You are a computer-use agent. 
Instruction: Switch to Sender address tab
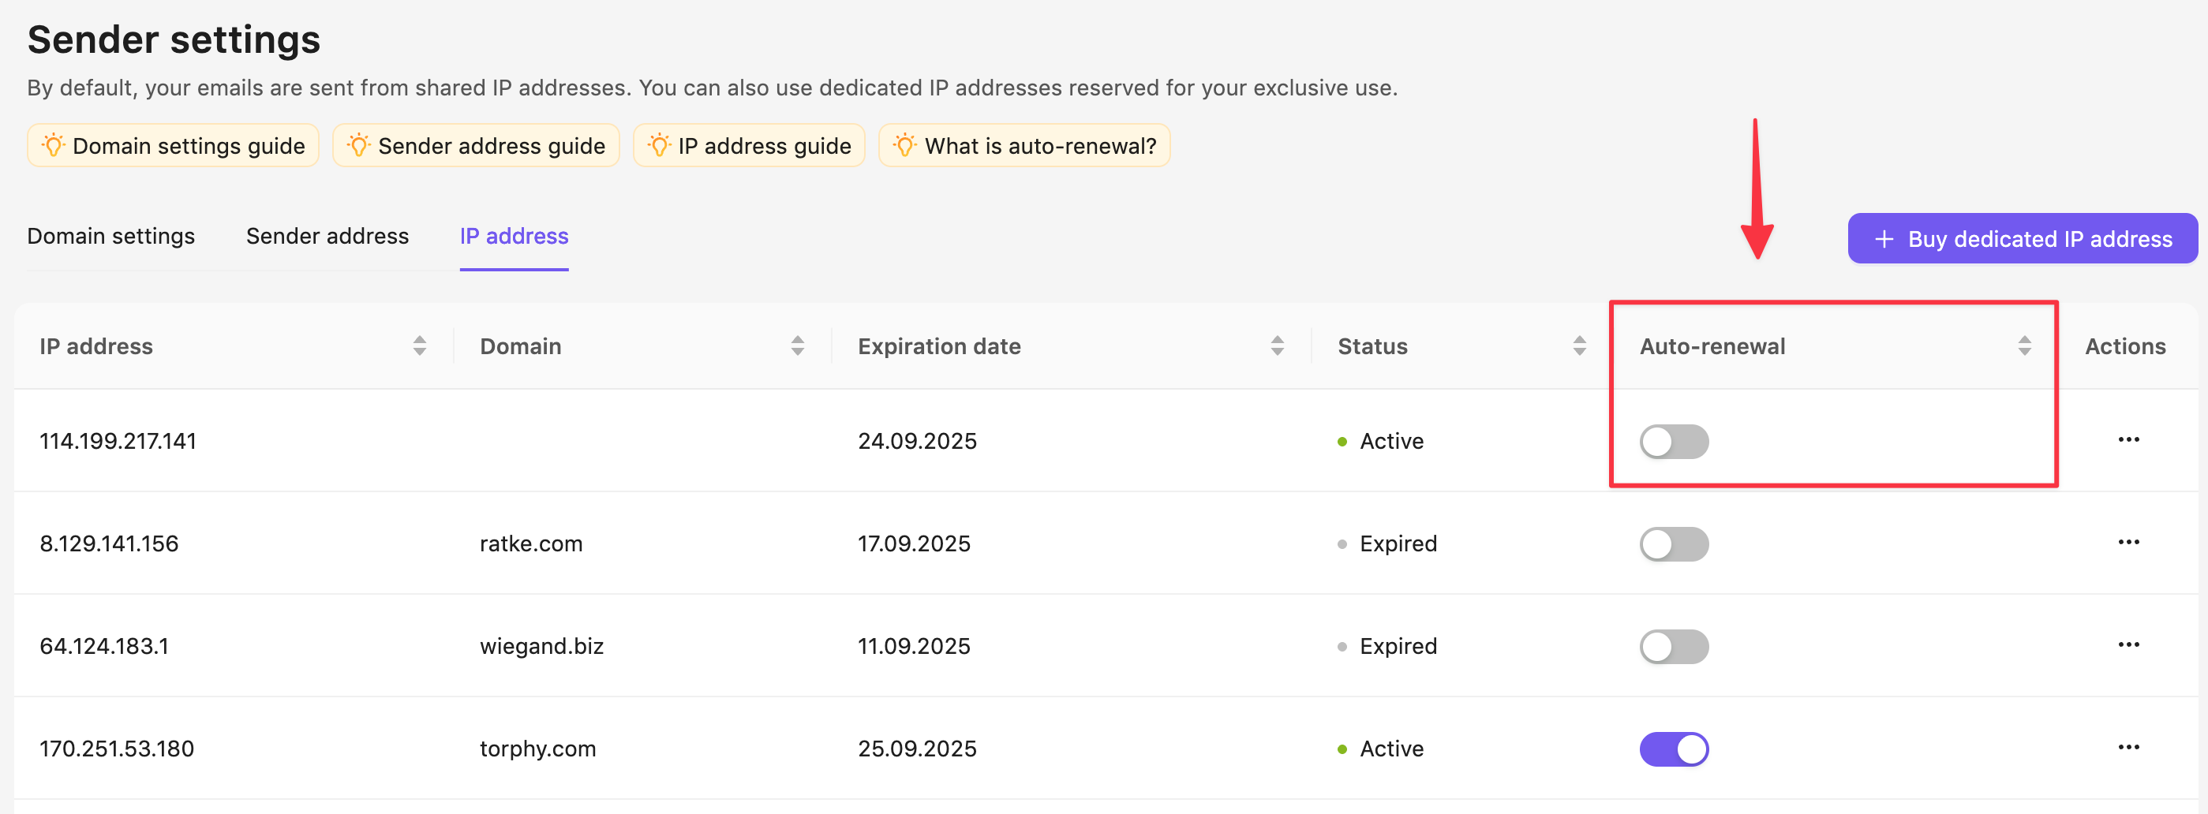(x=327, y=237)
